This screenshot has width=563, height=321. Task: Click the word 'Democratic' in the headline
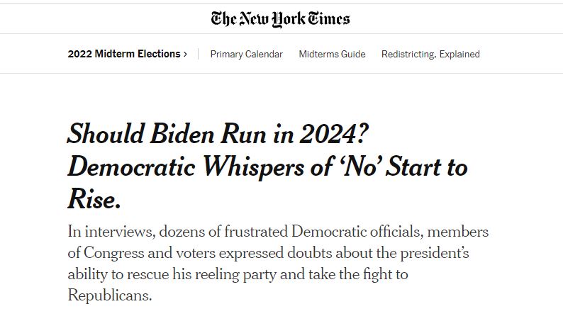pyautogui.click(x=131, y=167)
